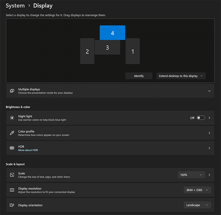Select display 2 in the arrangement
This screenshot has width=221, height=215.
(87, 51)
